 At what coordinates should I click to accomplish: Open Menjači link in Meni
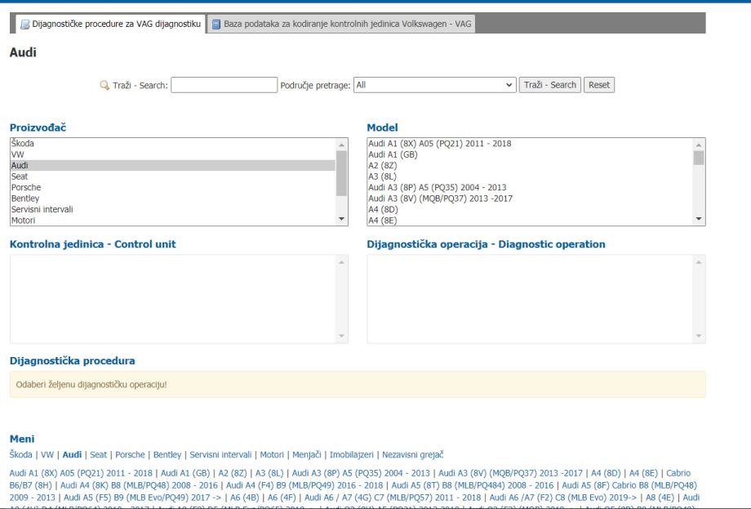[x=307, y=454]
